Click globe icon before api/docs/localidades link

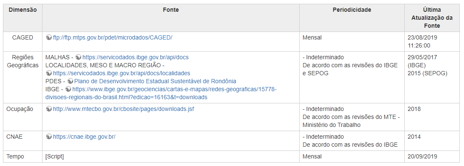tap(49, 73)
